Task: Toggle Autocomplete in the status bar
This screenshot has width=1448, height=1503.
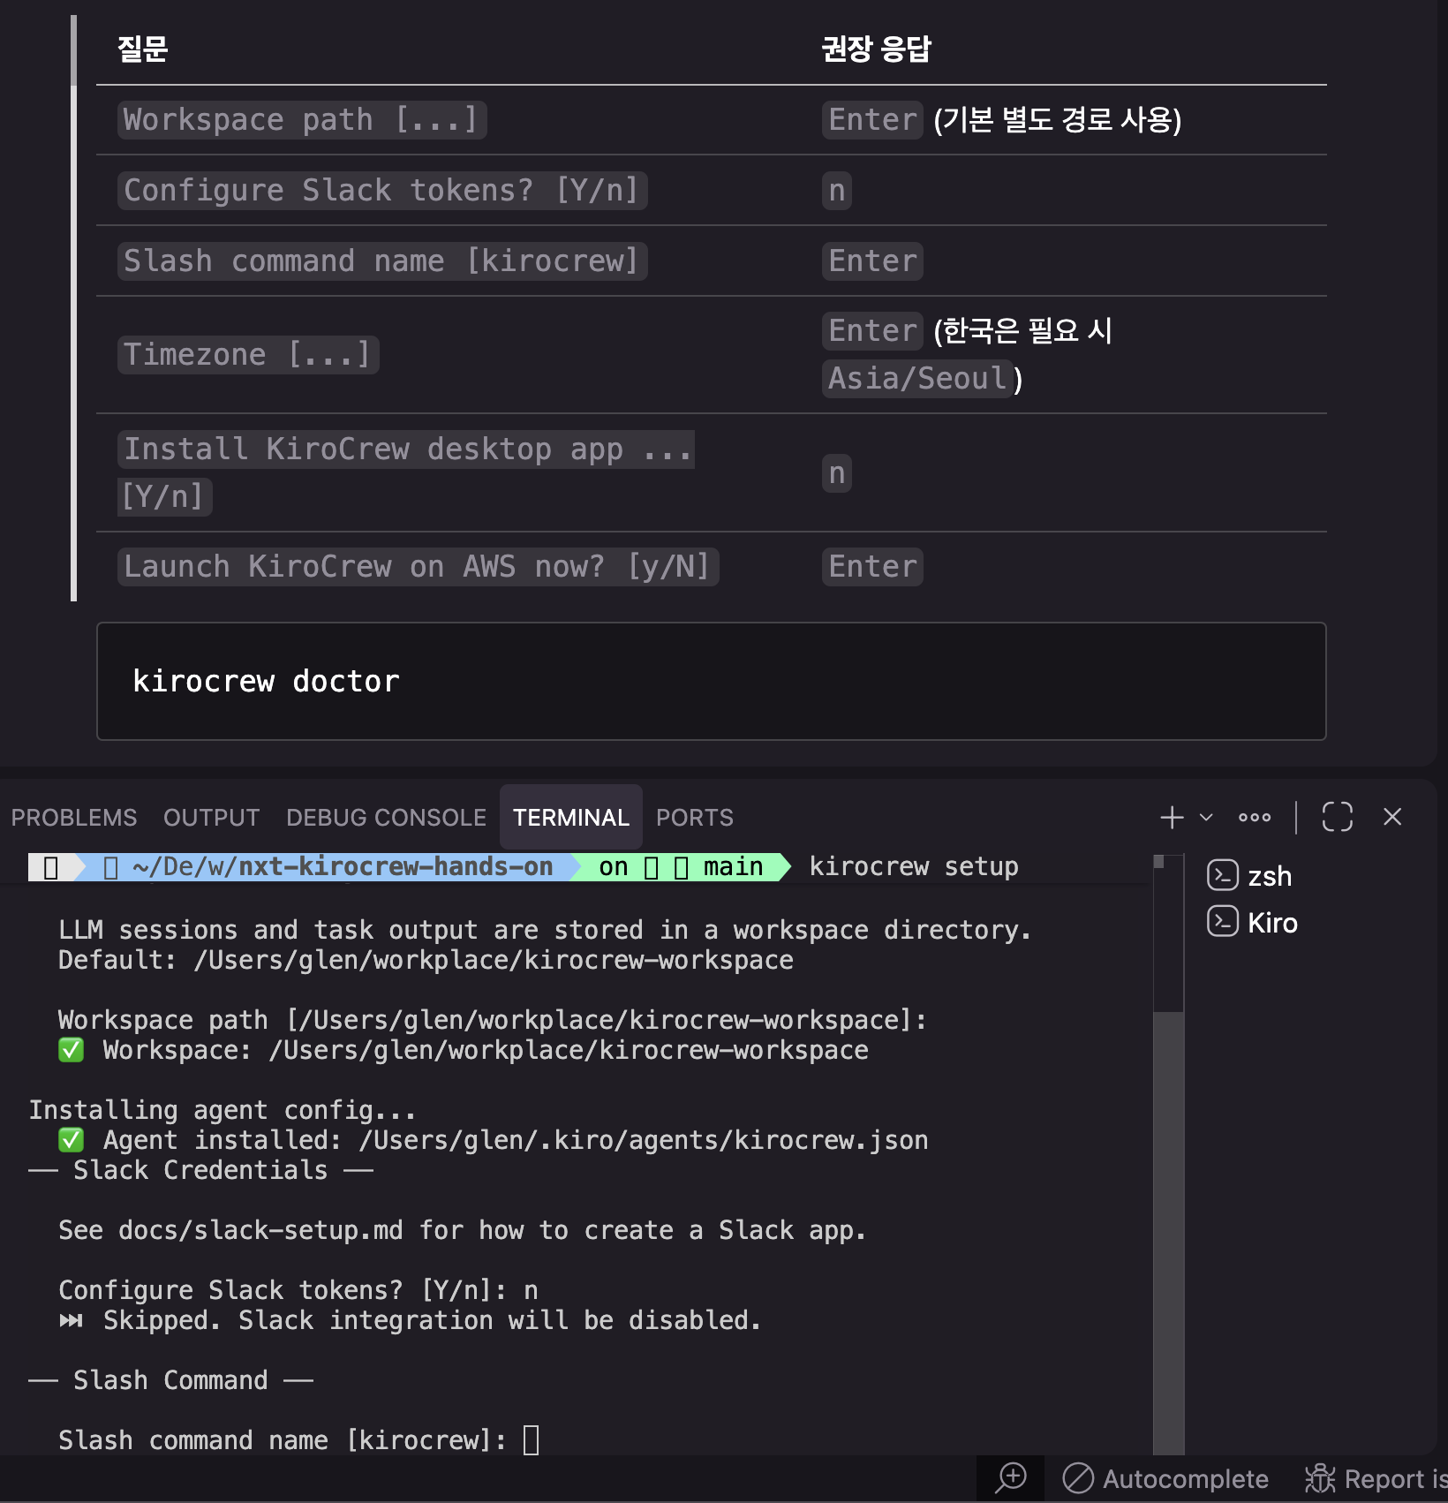Action: click(x=1165, y=1478)
